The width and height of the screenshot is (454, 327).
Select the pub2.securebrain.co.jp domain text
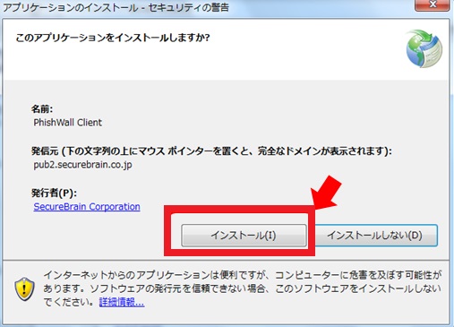pyautogui.click(x=82, y=165)
